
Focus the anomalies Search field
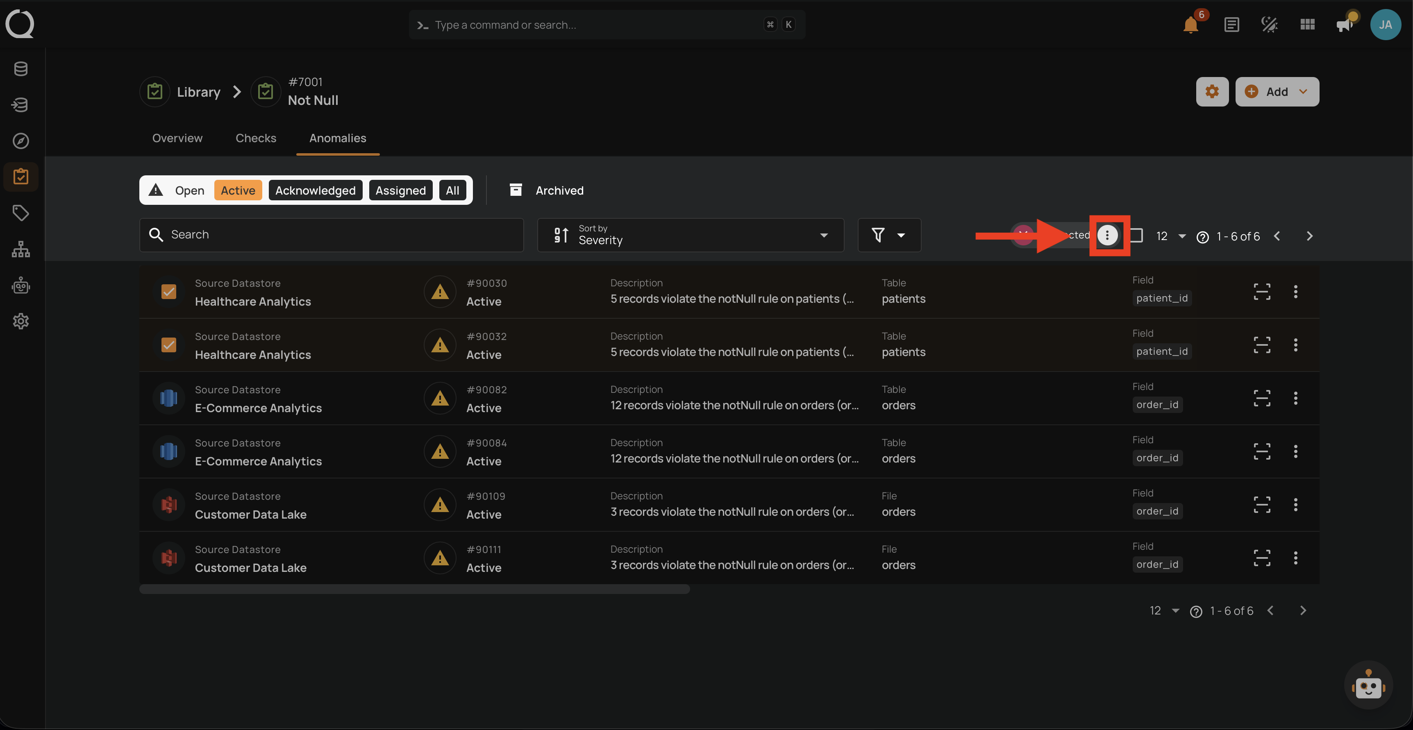click(x=331, y=235)
